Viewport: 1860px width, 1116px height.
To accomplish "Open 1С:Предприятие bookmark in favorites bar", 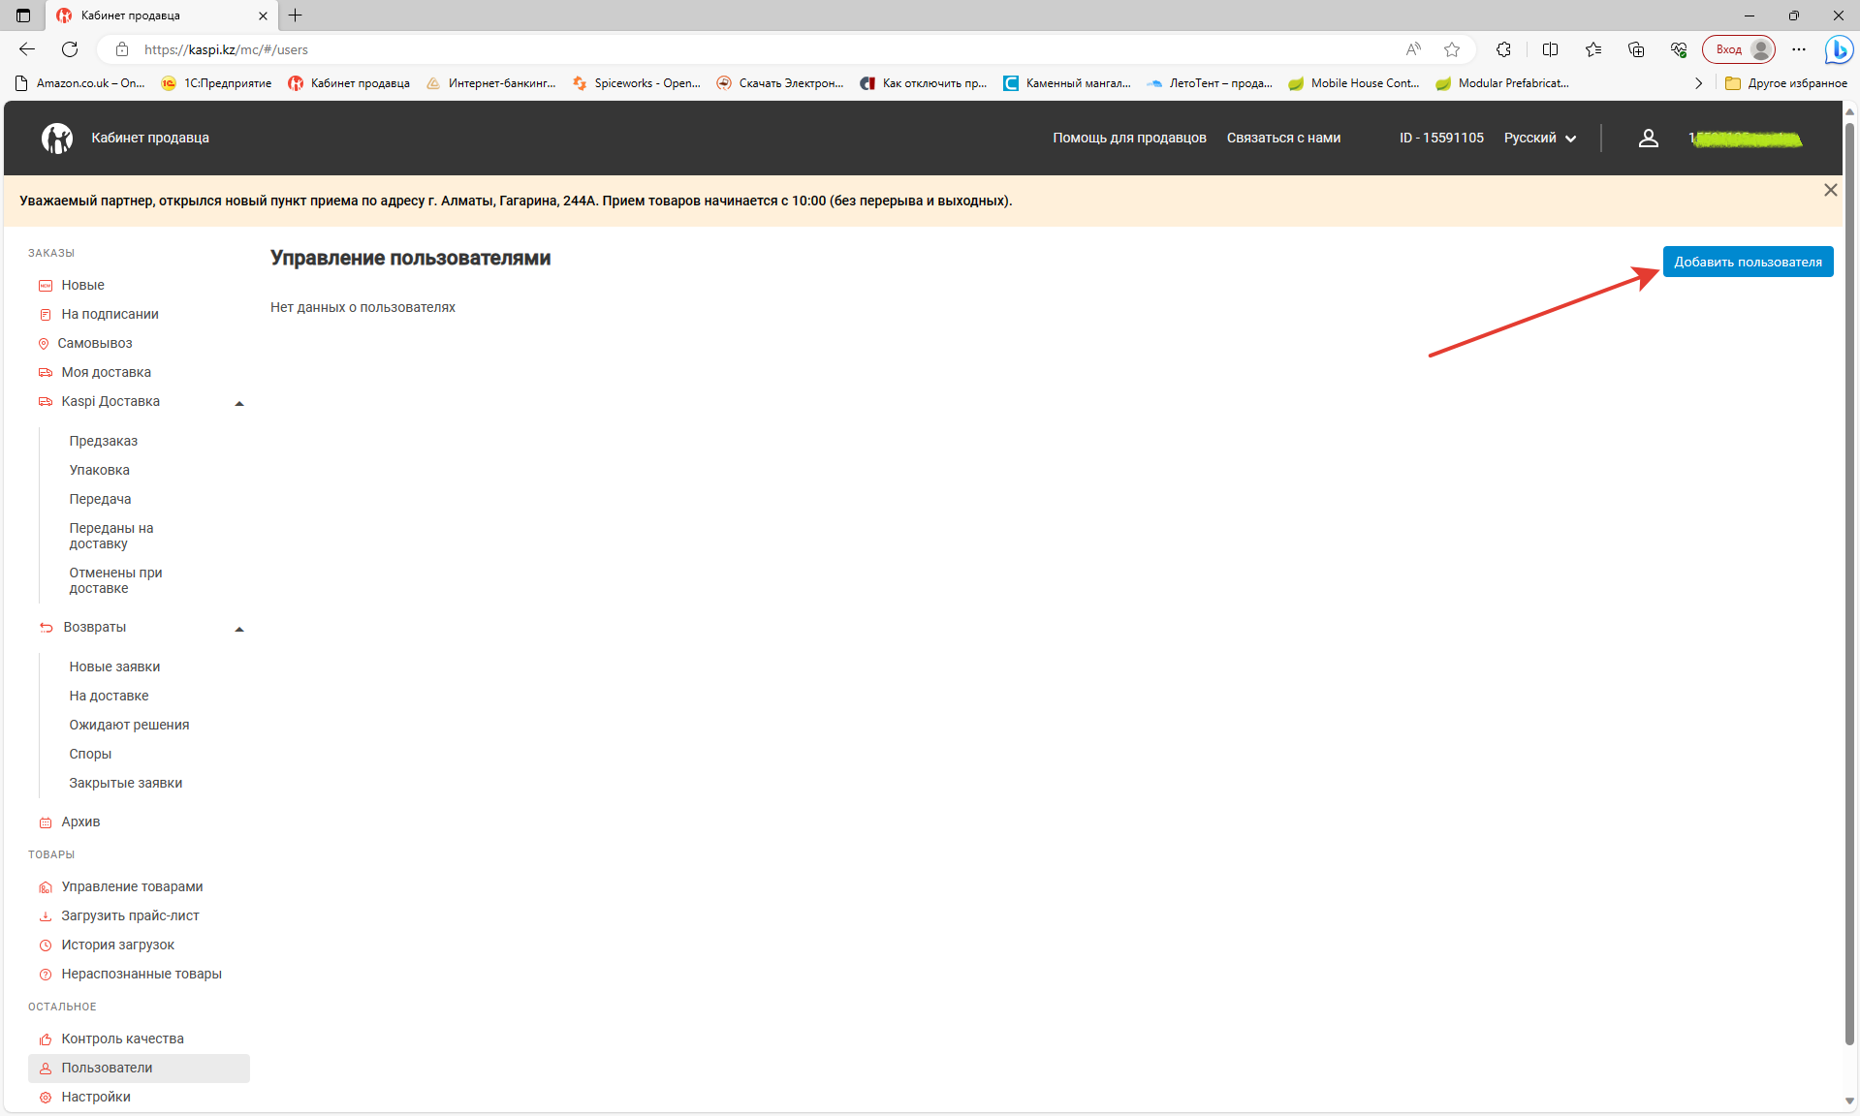I will click(x=217, y=83).
